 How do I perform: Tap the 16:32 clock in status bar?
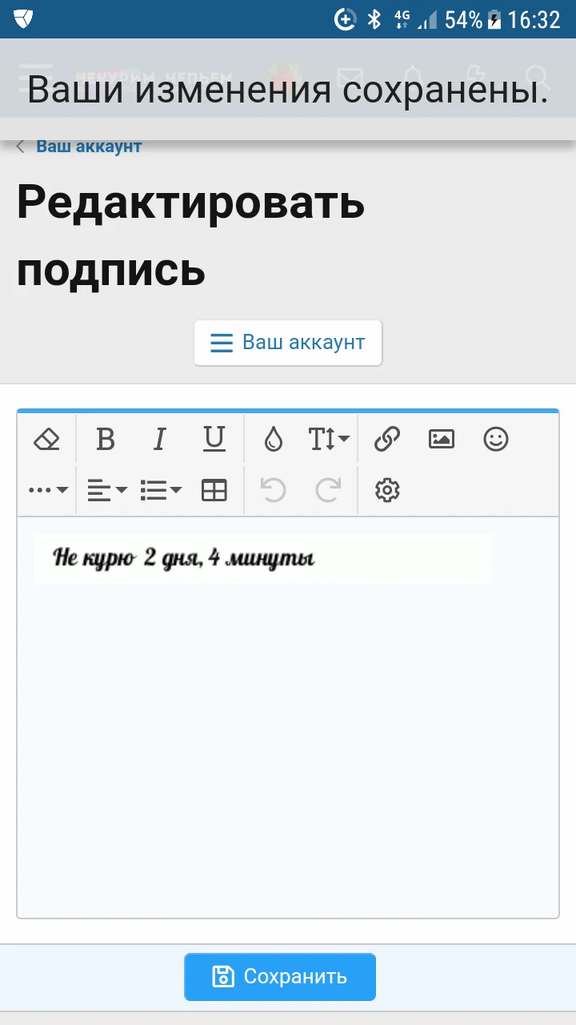(x=534, y=19)
